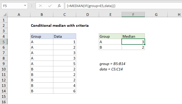Select column G header
182x104 pixels.
(x=156, y=15)
